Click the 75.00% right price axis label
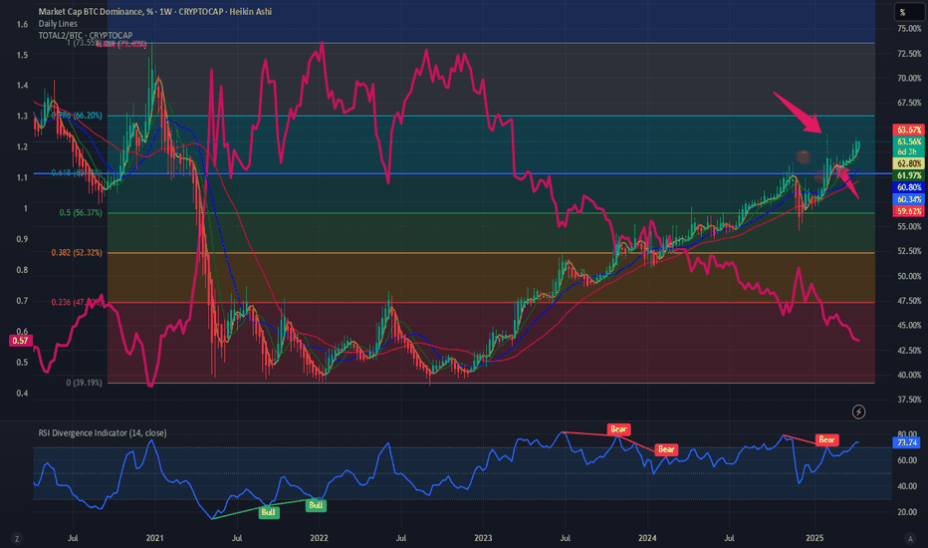Viewport: 928px width, 548px height. point(909,29)
